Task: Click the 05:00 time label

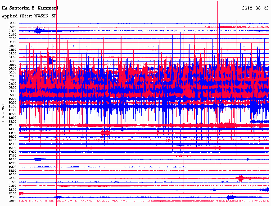Action: click(x=12, y=61)
